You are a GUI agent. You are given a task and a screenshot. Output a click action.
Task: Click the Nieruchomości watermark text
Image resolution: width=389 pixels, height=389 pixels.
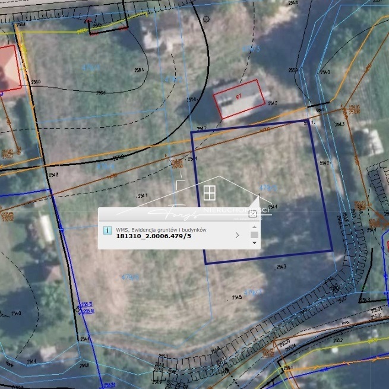(x=236, y=210)
